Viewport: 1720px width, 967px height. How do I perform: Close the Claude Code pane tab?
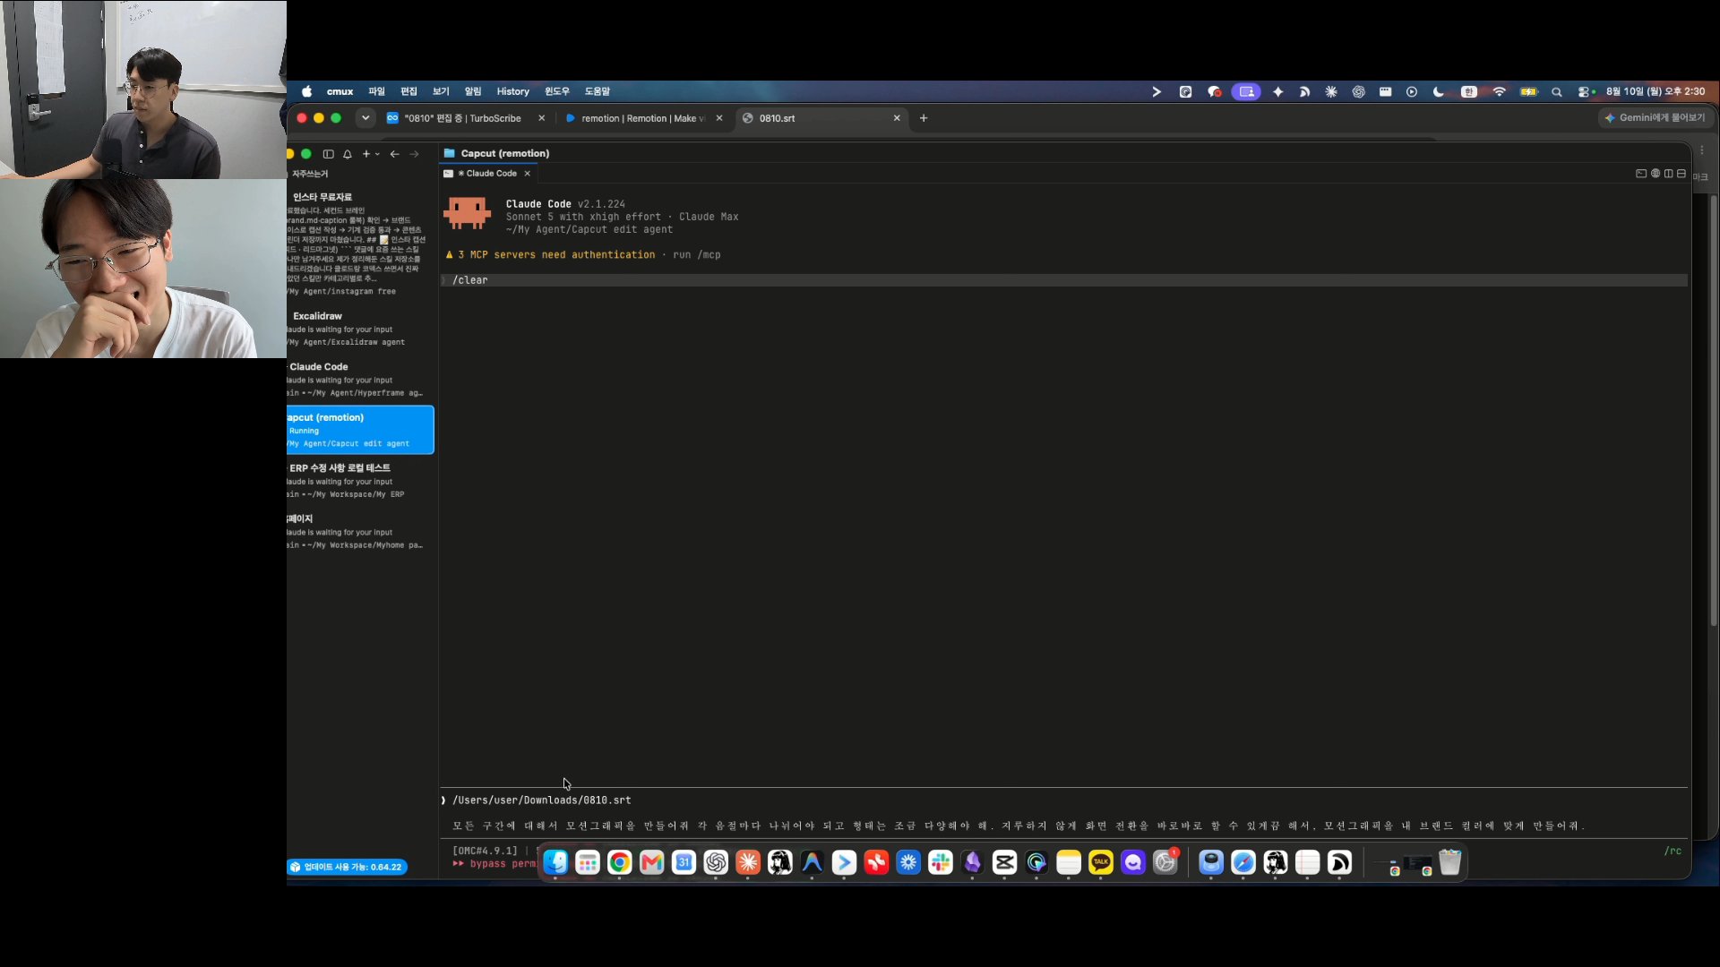(x=528, y=174)
